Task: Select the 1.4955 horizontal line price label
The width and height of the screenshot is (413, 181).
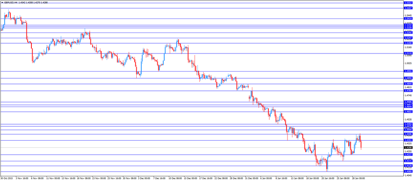Action: (408, 71)
